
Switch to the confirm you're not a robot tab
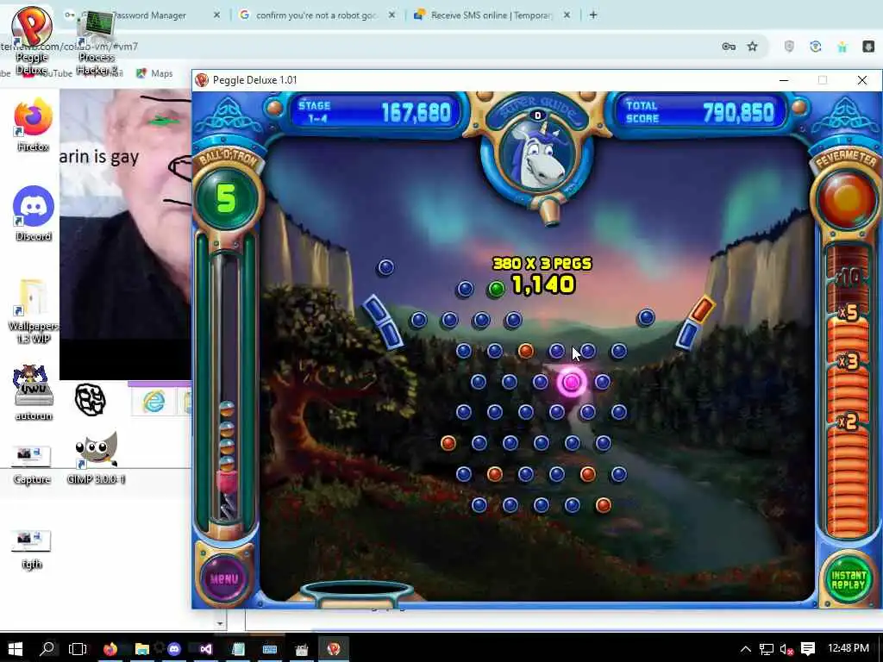tap(317, 16)
